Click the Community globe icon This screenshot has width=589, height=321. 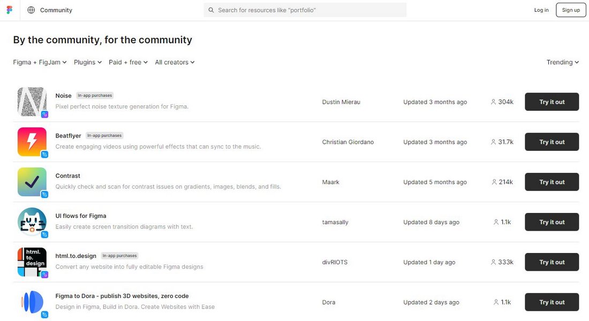[31, 10]
